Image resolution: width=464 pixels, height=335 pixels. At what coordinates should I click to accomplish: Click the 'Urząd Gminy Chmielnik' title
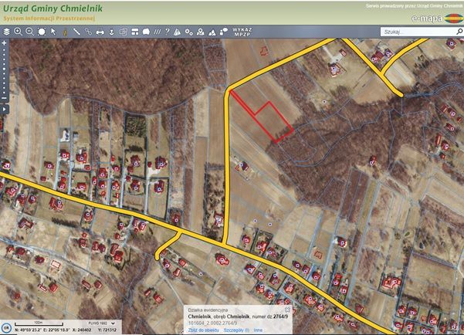(x=52, y=8)
